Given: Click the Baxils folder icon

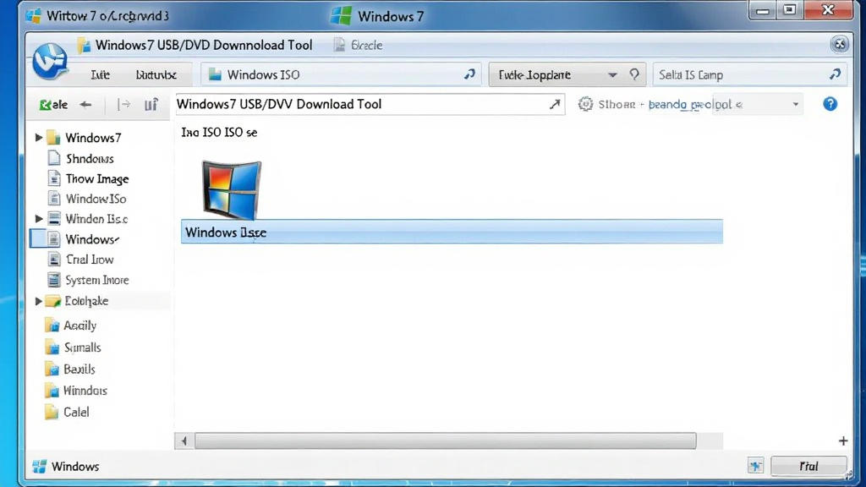Looking at the screenshot, I should [x=52, y=369].
